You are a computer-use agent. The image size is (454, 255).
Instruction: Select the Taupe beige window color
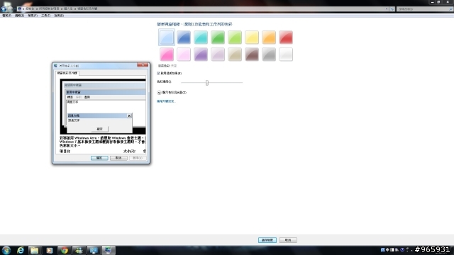pyautogui.click(x=235, y=55)
